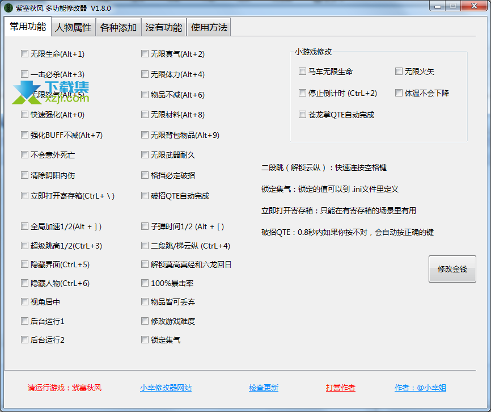Turn on 快速强化(Alt+0)
This screenshot has height=412, width=491.
[x=24, y=115]
